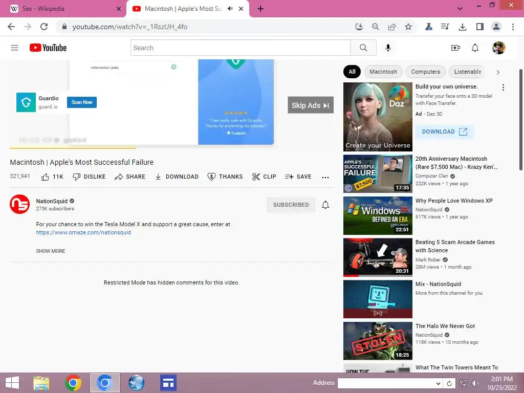Open the account avatar menu

(x=498, y=48)
